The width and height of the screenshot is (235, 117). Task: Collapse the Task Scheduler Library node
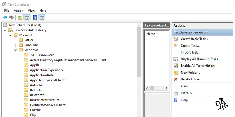pyautogui.click(x=5, y=30)
